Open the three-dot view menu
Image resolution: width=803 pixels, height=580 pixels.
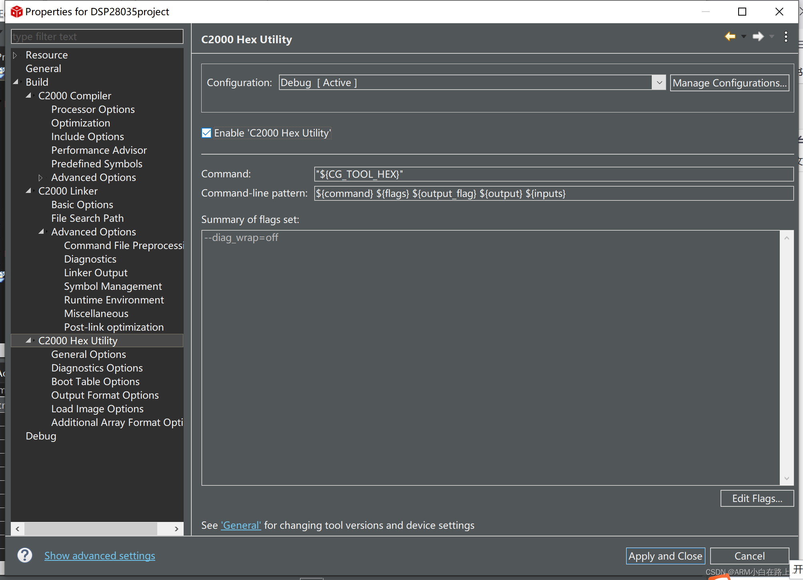[x=786, y=36]
